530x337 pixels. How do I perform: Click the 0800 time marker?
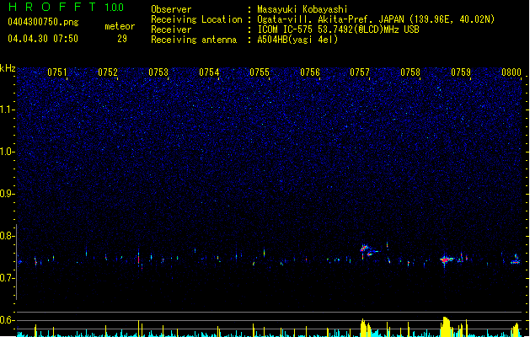pyautogui.click(x=511, y=72)
